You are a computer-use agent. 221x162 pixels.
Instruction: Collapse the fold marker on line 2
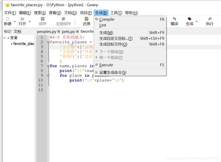48,42
